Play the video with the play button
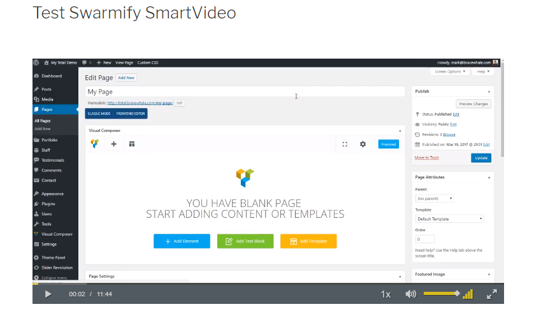This screenshot has height=309, width=534. click(x=48, y=294)
